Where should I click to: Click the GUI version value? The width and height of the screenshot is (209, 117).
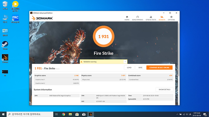click(x=100, y=101)
